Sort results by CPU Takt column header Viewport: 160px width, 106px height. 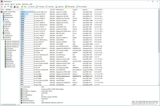[52, 10]
